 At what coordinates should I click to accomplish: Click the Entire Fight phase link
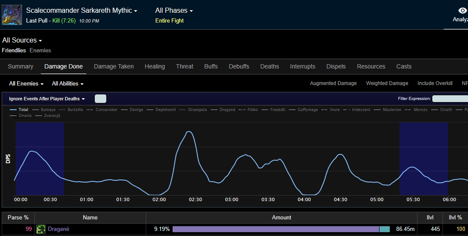tap(169, 20)
